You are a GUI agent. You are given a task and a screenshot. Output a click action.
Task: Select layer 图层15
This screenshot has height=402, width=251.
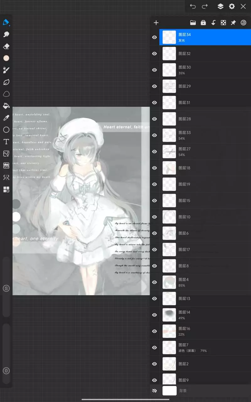[205, 200]
